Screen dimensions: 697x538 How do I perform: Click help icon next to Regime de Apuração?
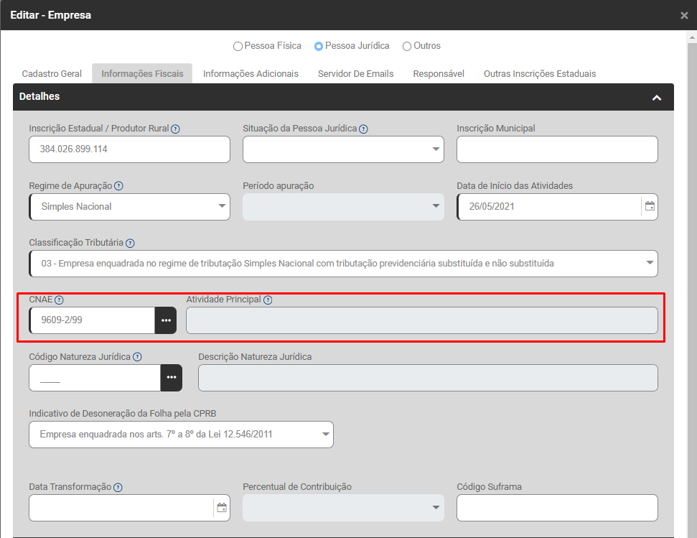(x=119, y=186)
